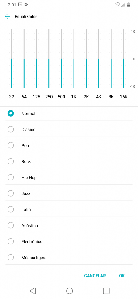This screenshot has width=138, height=299.
Task: Tap the back arrow next to Ecualizador
Action: [x=7, y=17]
